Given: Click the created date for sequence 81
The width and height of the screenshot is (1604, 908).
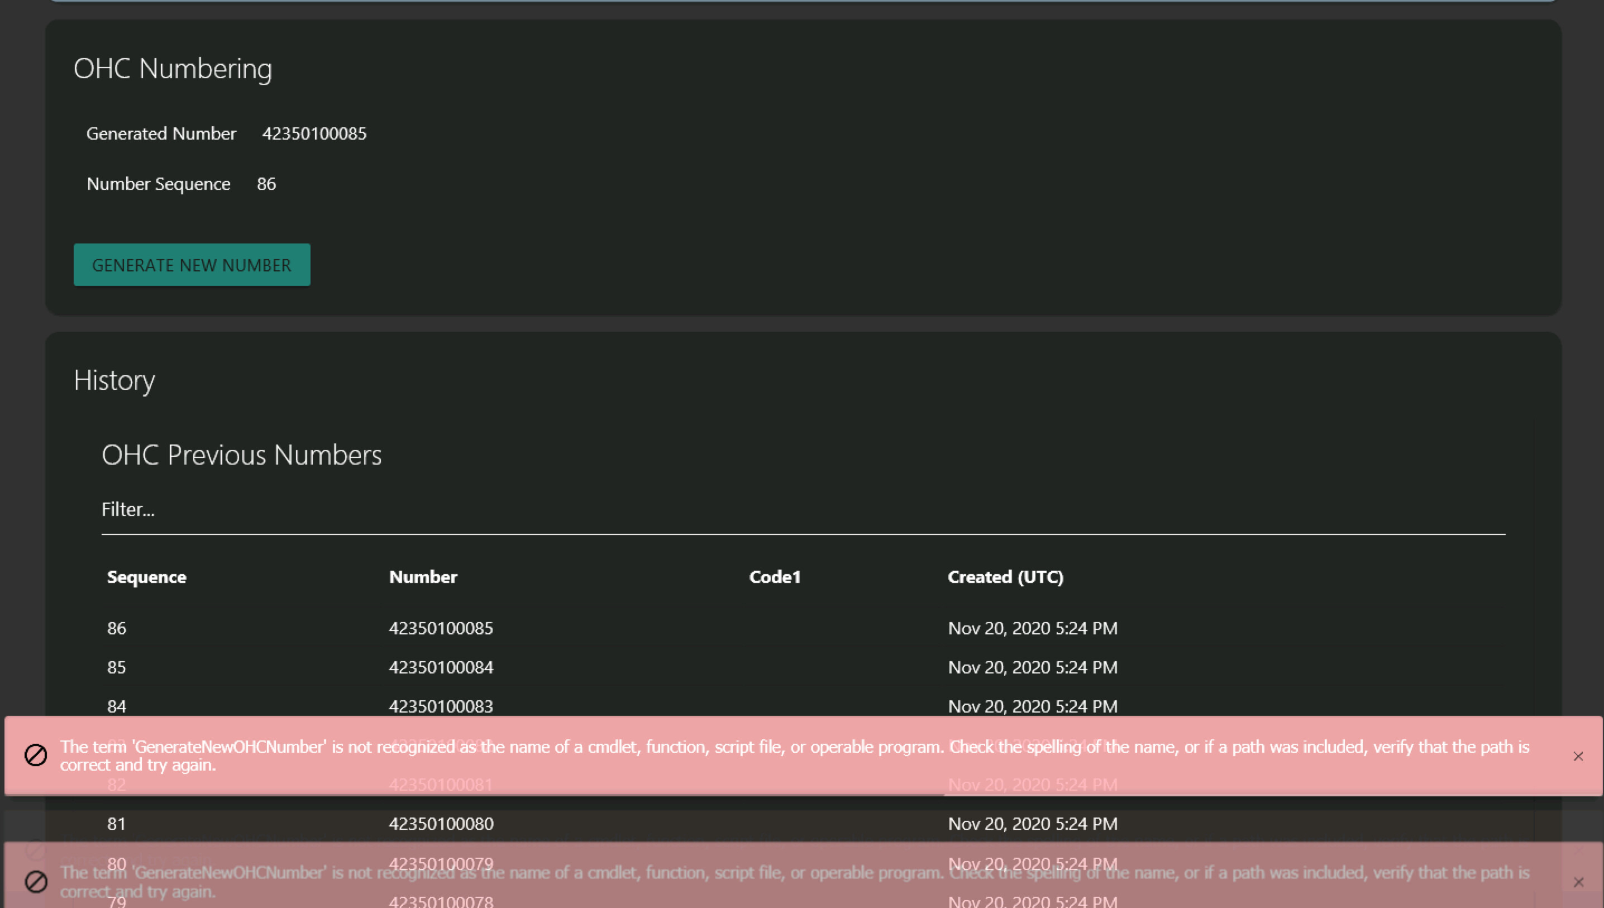Looking at the screenshot, I should (1033, 824).
